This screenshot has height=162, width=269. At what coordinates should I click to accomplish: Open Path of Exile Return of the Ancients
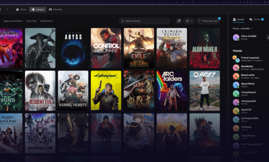(139, 48)
